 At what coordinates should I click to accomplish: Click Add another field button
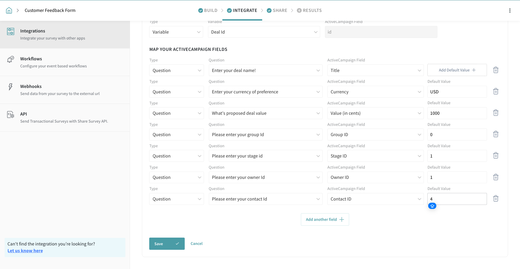pyautogui.click(x=325, y=219)
